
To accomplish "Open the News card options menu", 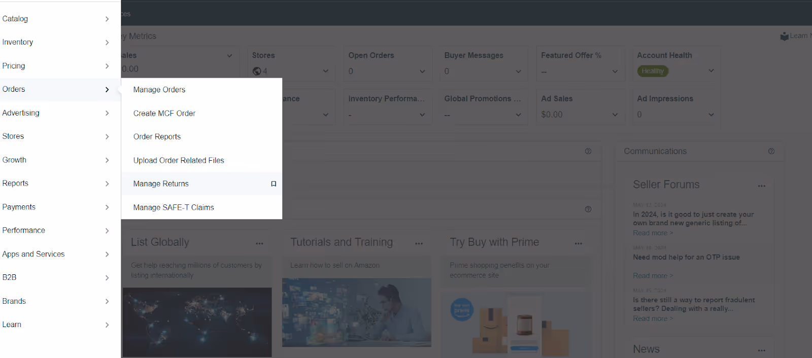I will 762,350.
